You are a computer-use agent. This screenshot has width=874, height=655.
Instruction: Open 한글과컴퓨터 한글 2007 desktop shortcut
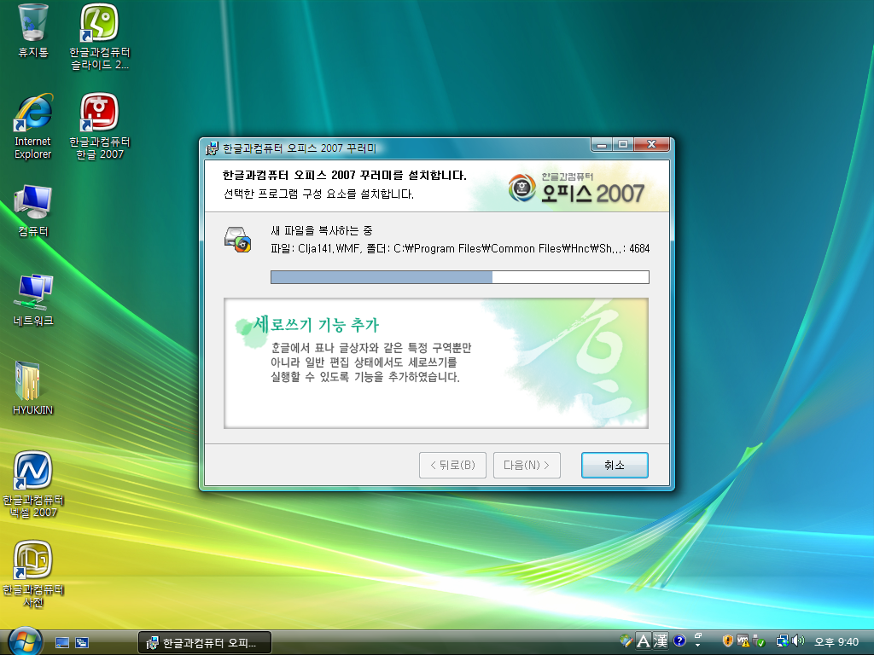(x=99, y=126)
